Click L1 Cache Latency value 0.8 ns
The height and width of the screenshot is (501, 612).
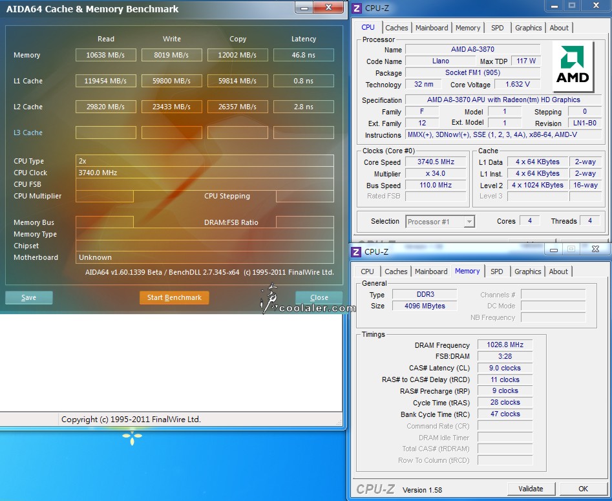coord(304,81)
